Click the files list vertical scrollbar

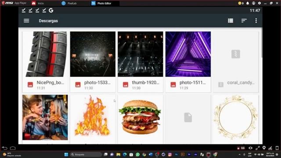click(x=262, y=43)
